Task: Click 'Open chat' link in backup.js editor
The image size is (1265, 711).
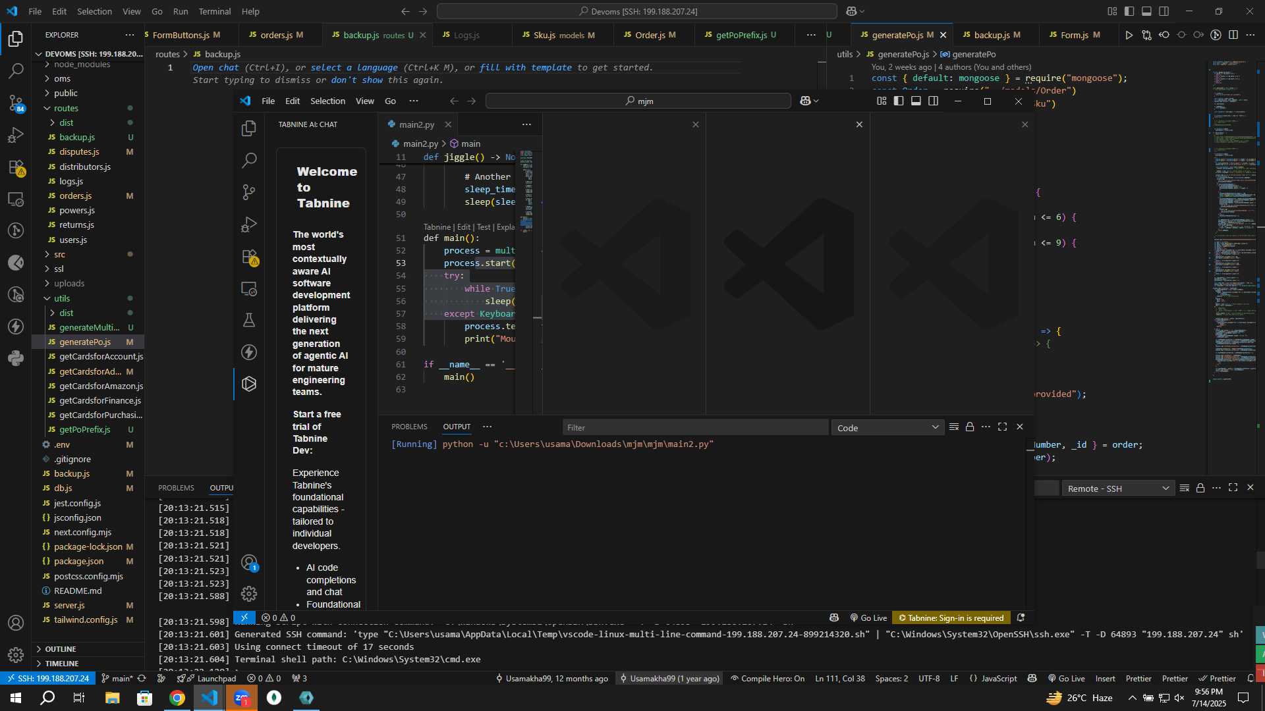Action: (215, 67)
